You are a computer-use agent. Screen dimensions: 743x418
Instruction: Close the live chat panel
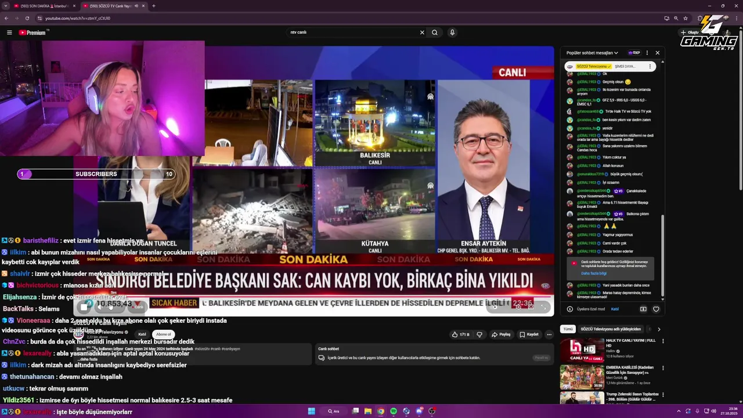pyautogui.click(x=657, y=53)
